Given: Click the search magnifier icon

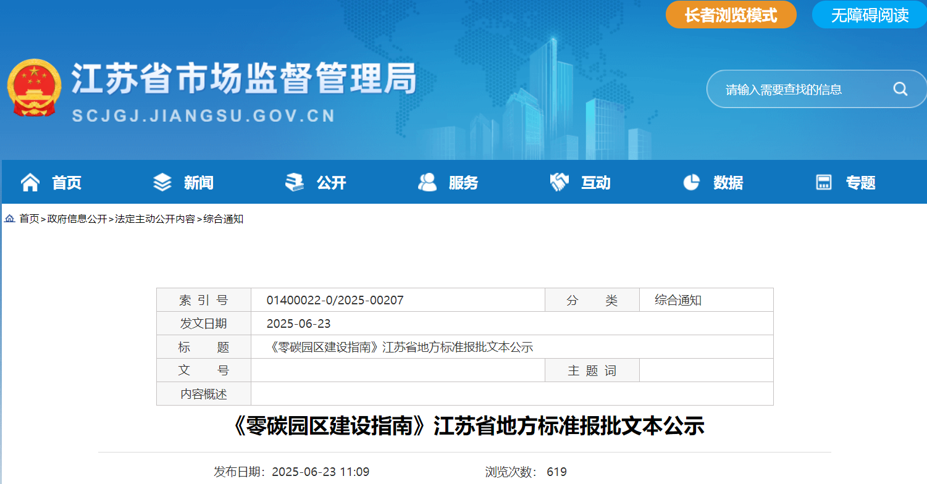Looking at the screenshot, I should [x=900, y=90].
